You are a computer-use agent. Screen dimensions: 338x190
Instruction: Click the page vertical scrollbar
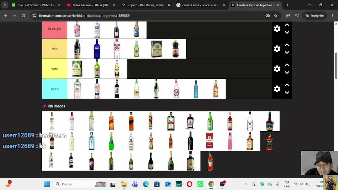pos(336,65)
